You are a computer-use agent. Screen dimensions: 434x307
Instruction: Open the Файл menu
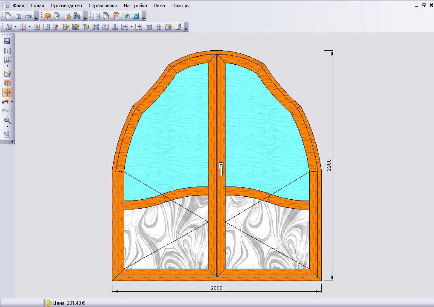click(x=18, y=6)
